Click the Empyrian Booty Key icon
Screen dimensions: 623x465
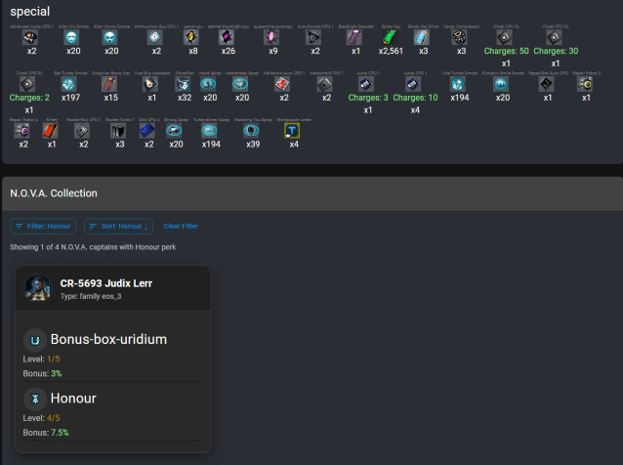pos(110,85)
